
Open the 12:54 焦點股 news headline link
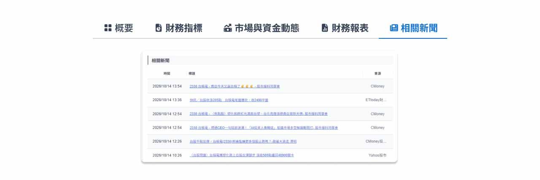click(x=259, y=114)
